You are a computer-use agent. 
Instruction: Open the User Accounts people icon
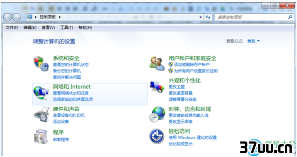point(157,64)
